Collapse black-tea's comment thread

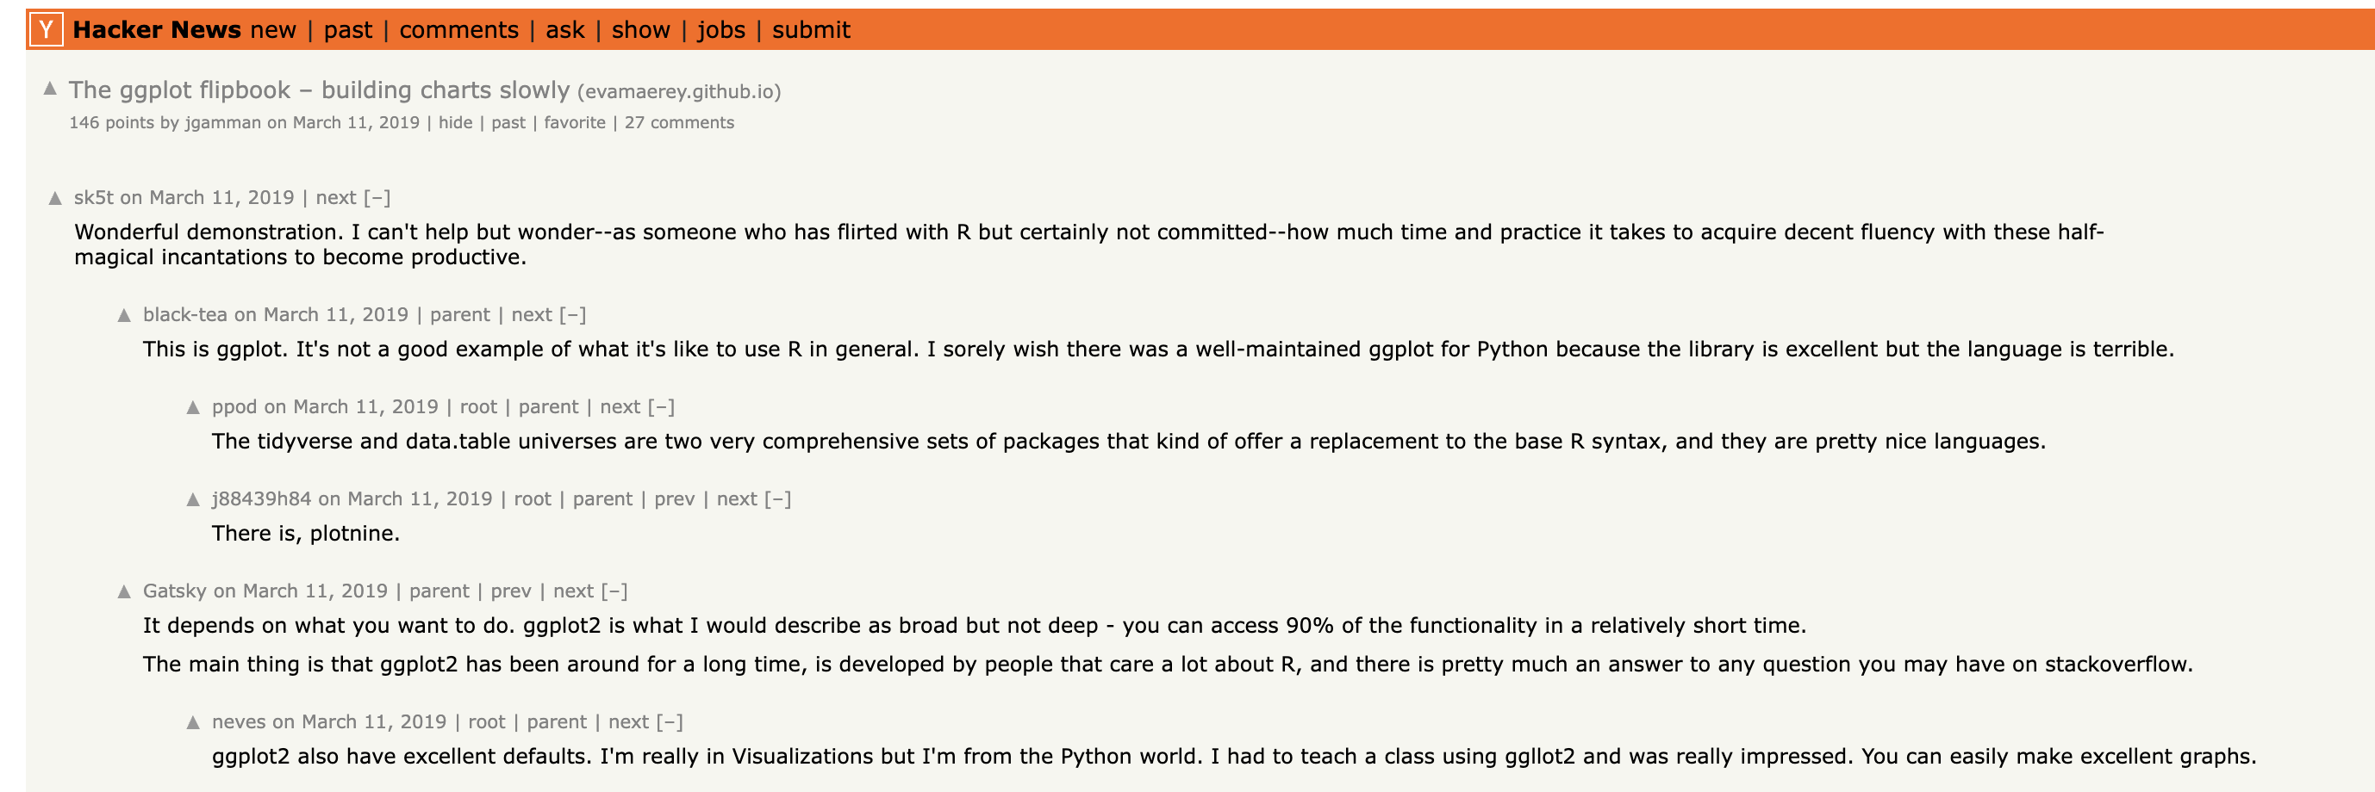tap(572, 315)
